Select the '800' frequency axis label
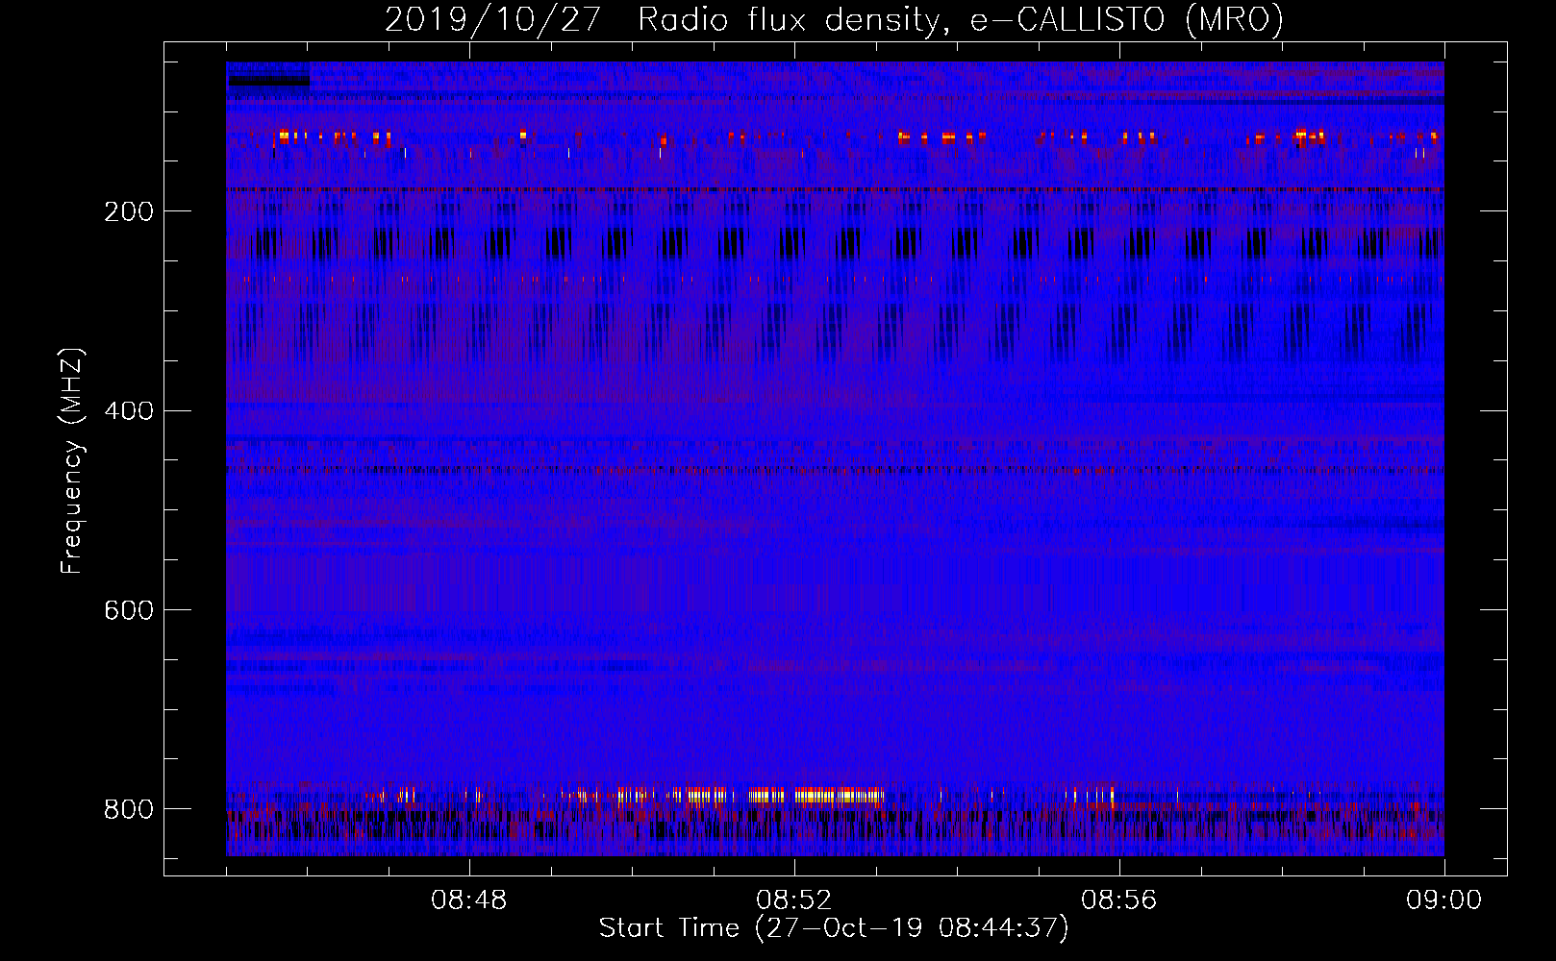Screen dimensions: 1556x961 click(129, 809)
